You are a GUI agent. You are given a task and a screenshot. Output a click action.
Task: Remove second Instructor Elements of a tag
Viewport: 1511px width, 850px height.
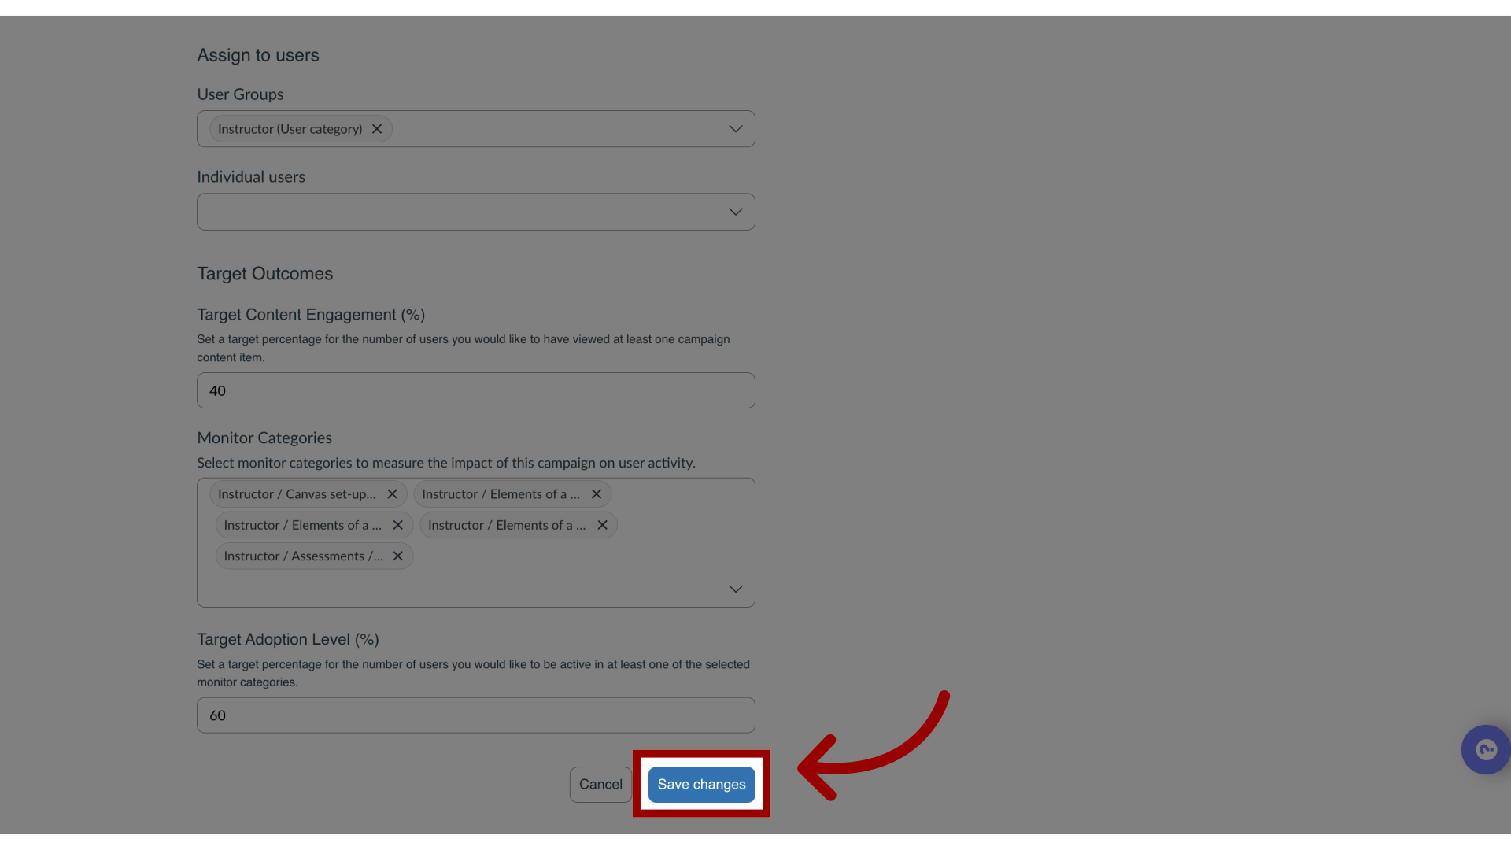point(398,524)
